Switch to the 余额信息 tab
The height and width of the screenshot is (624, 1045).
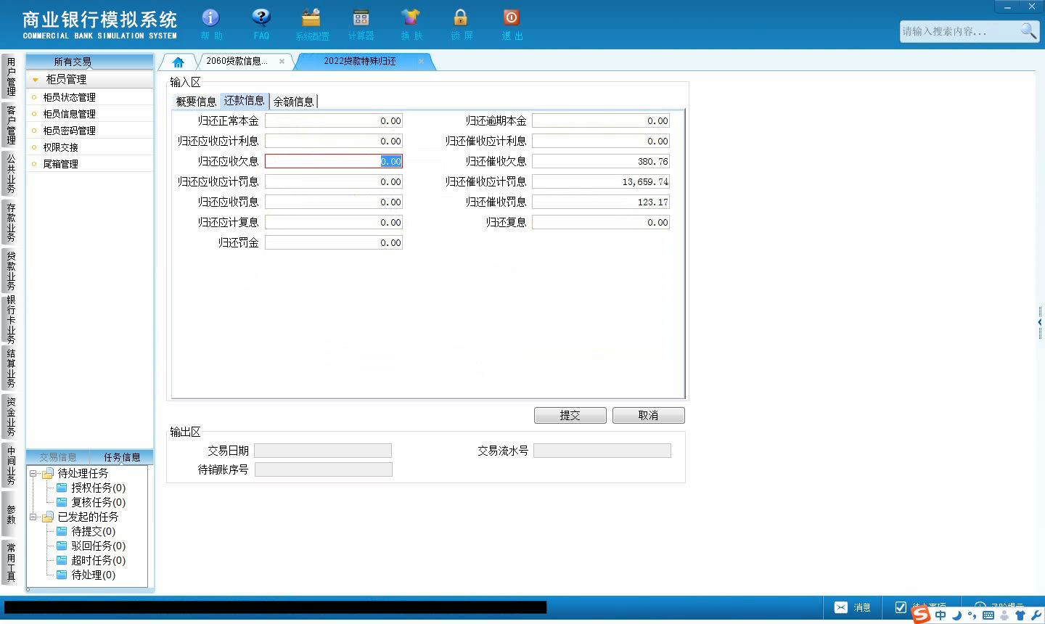(293, 102)
